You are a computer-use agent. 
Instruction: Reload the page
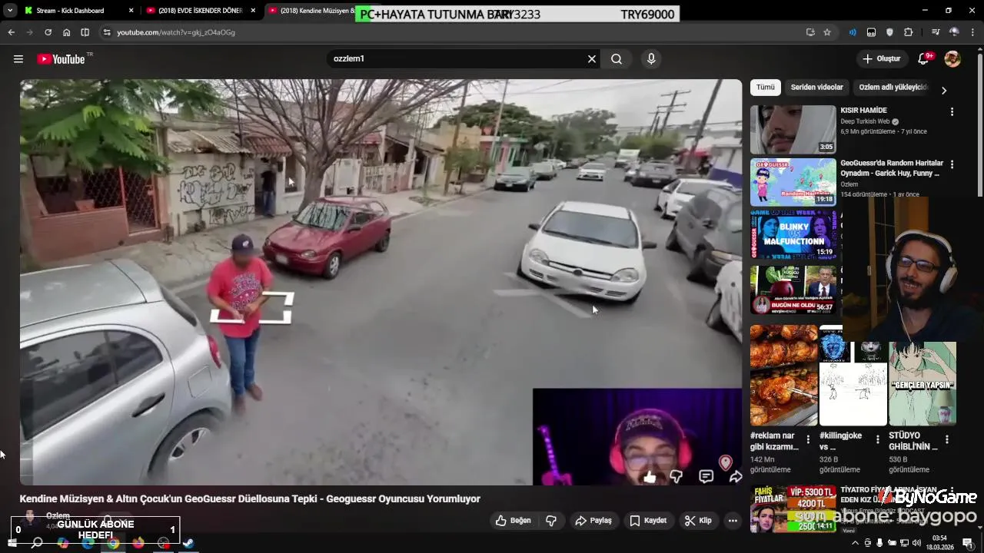point(48,32)
